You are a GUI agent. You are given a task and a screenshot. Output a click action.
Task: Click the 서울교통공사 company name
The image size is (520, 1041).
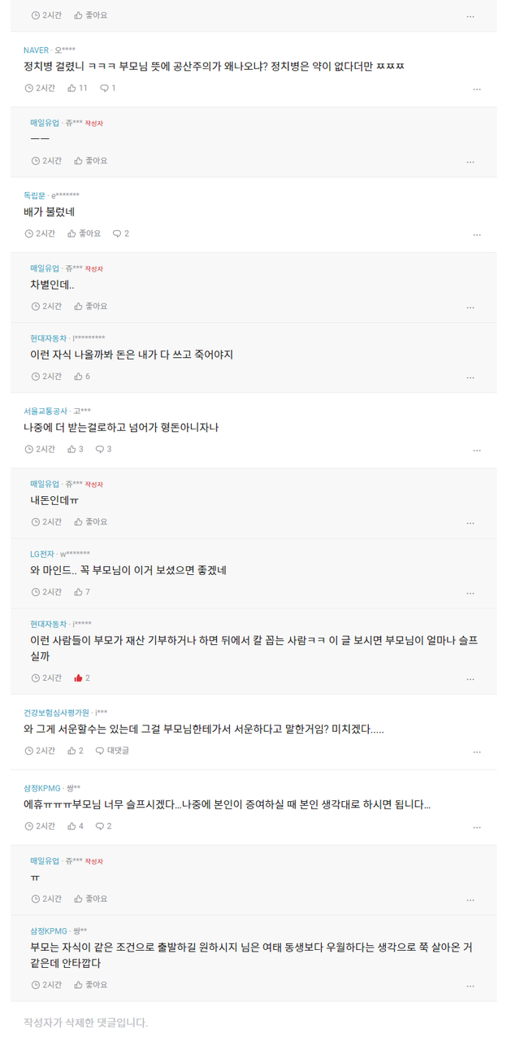coord(45,412)
